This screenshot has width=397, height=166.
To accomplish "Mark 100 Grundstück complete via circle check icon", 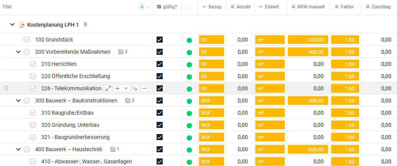I will point(27,40).
